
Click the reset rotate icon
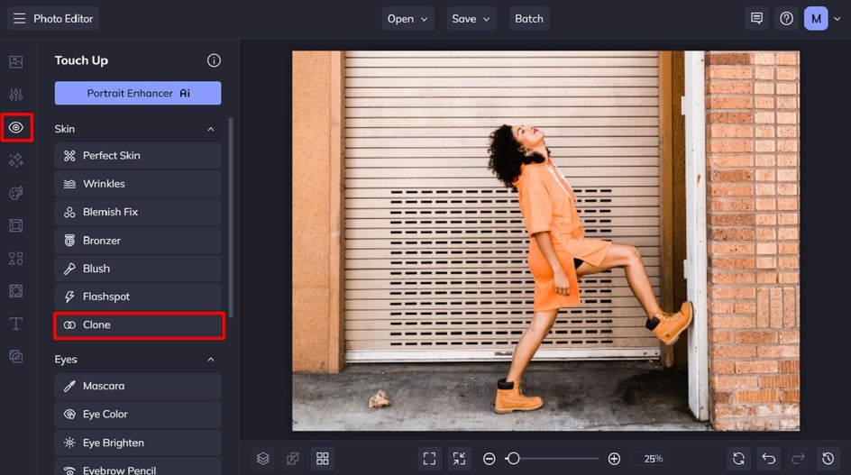[x=738, y=459]
